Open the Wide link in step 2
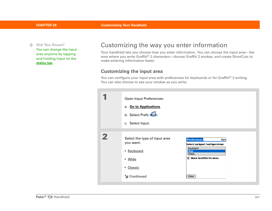272x211 pixels. coord(132,159)
